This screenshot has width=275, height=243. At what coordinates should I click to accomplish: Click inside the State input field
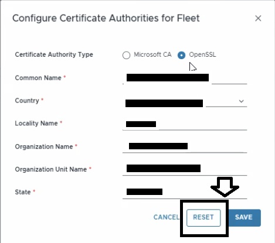pos(185,193)
